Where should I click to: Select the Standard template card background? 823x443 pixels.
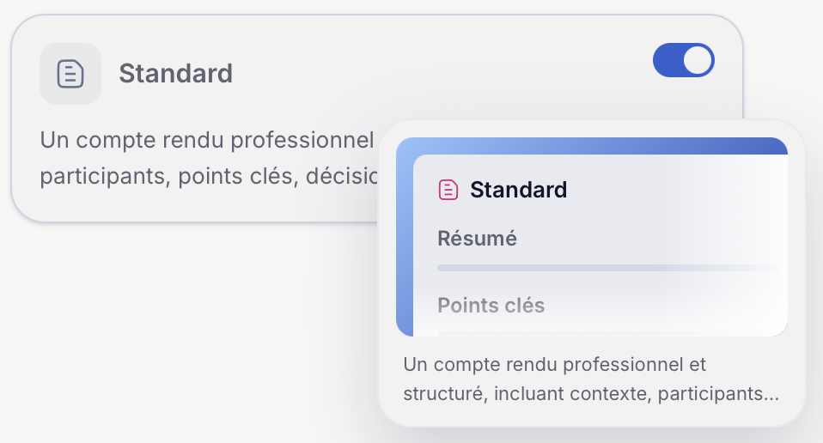210,118
